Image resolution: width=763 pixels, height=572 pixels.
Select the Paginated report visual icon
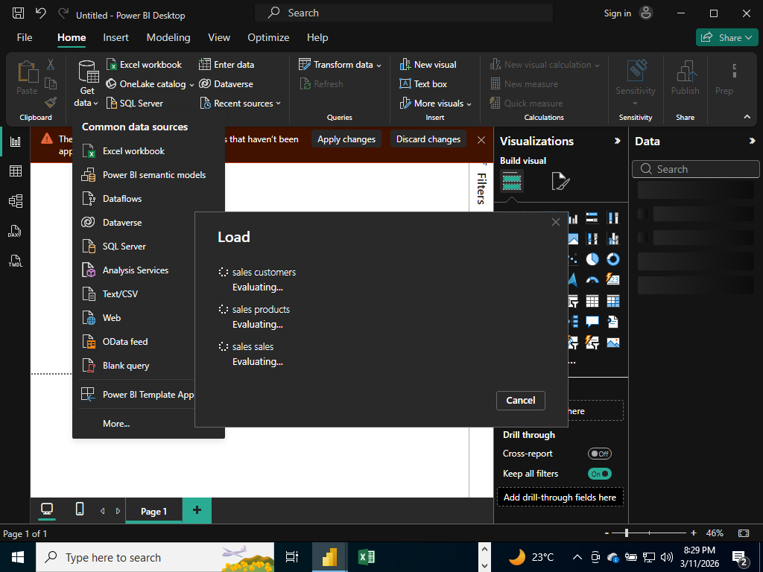(613, 322)
